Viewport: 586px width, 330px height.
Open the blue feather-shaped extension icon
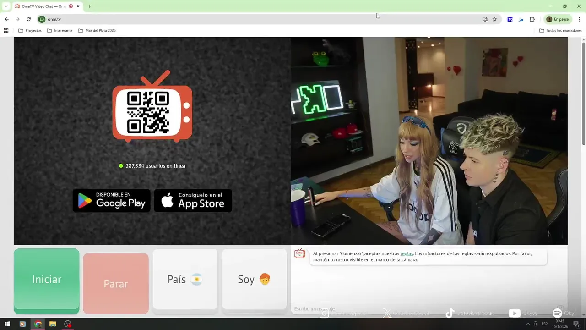[521, 19]
